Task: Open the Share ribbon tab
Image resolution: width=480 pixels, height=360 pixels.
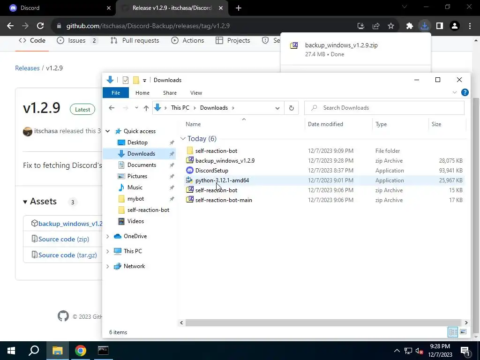Action: [170, 93]
